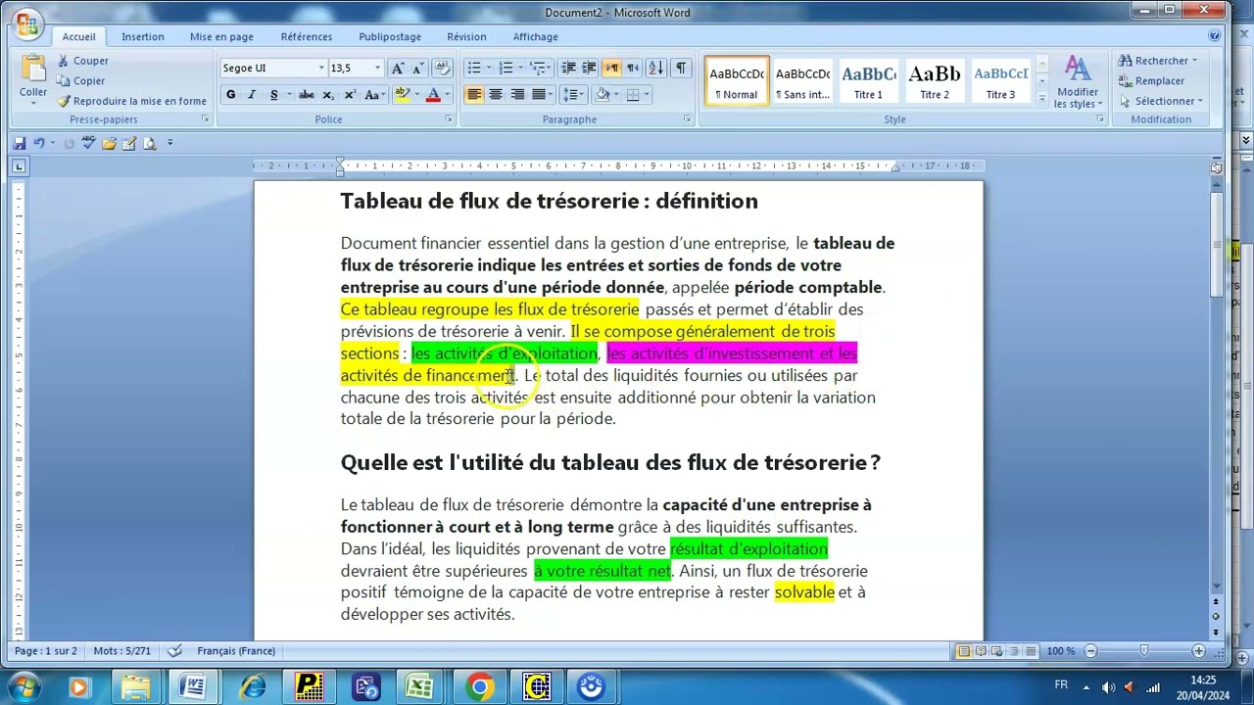Open the Mise en page tab
Image resolution: width=1254 pixels, height=705 pixels.
click(221, 36)
